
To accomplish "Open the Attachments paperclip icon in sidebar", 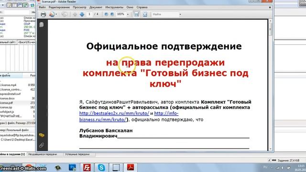I will pos(42,145).
